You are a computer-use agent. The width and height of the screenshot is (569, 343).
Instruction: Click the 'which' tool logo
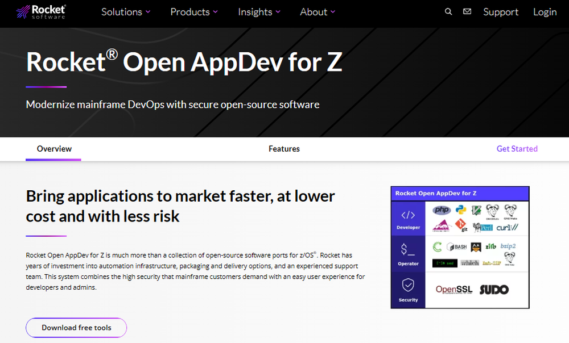[470, 263]
